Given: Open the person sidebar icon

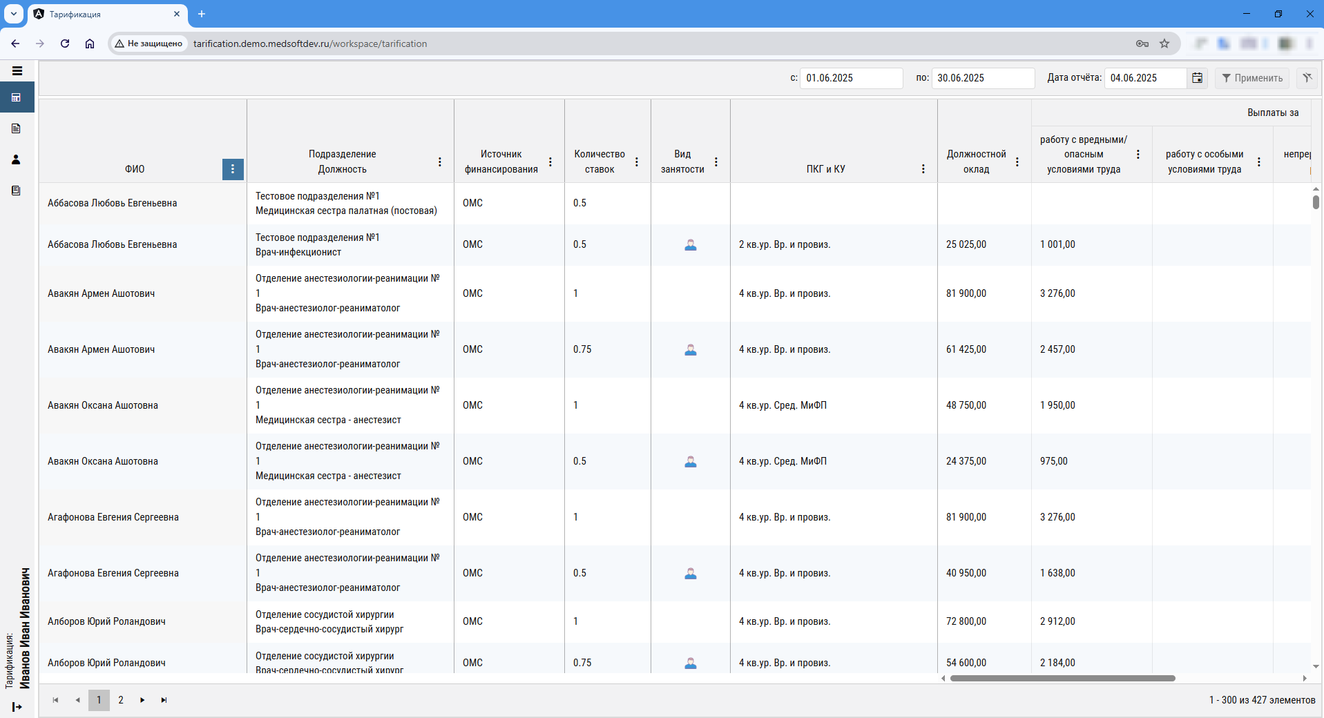Looking at the screenshot, I should [17, 159].
